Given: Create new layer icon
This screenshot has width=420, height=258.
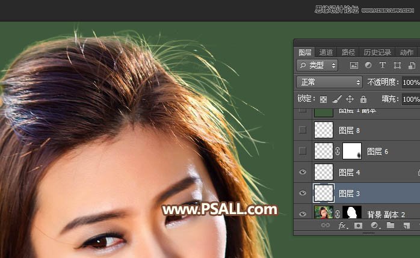Looking at the screenshot, I should 407,226.
